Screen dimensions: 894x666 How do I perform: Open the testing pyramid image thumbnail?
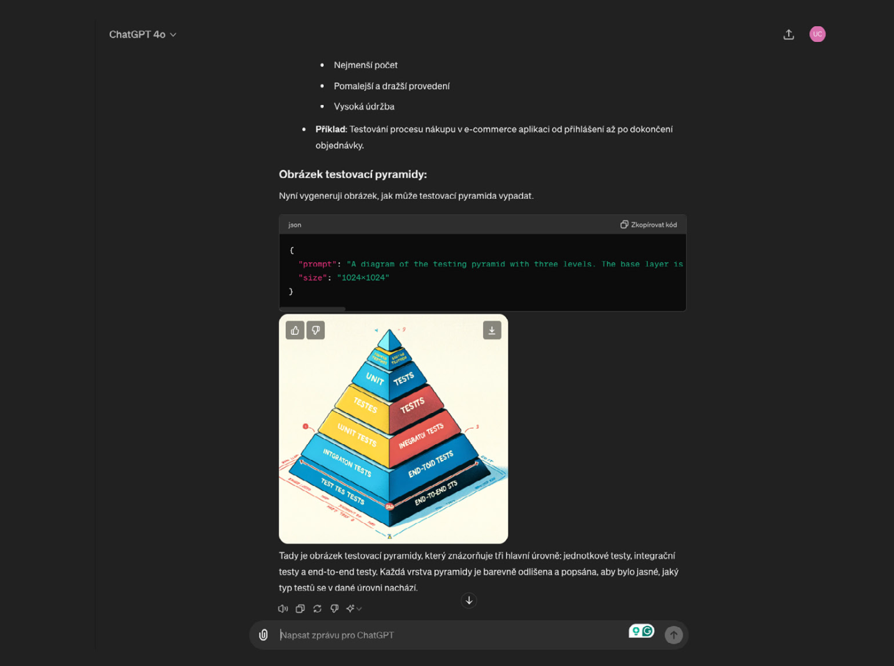[393, 429]
